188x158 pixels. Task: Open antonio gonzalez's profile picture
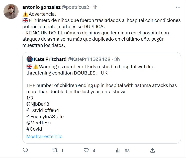point(11,11)
